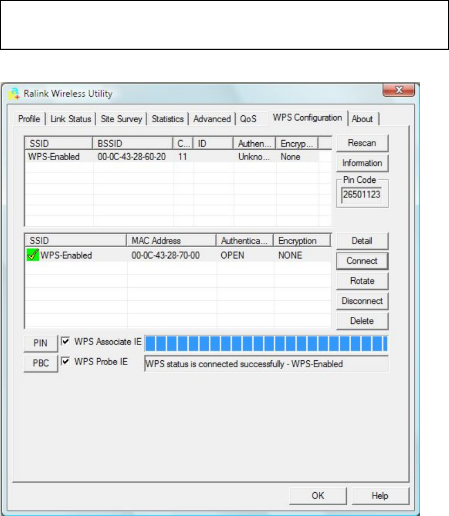Image resolution: width=449 pixels, height=516 pixels.
Task: Click the Authen... column header in AP list
Action: point(254,143)
